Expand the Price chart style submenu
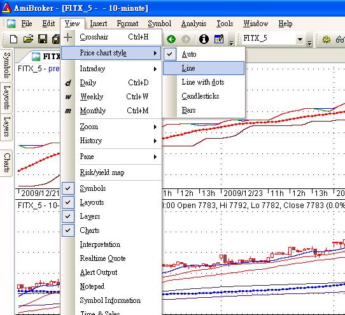 [x=111, y=53]
